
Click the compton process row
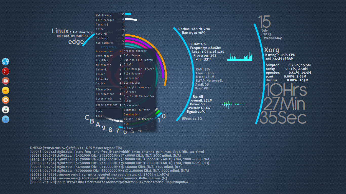(288, 65)
